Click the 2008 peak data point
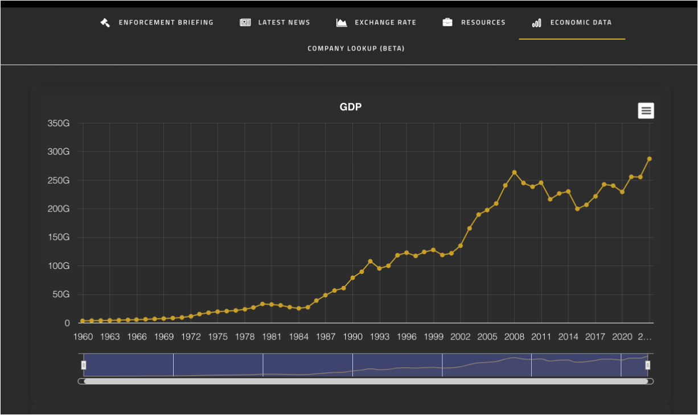 (x=514, y=172)
